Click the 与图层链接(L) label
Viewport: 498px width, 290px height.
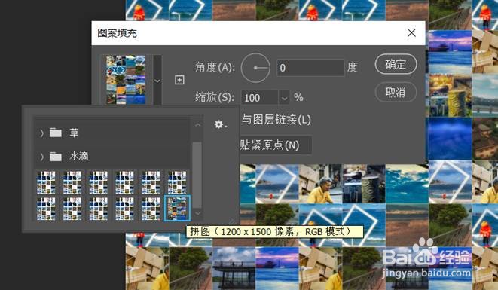click(x=276, y=120)
